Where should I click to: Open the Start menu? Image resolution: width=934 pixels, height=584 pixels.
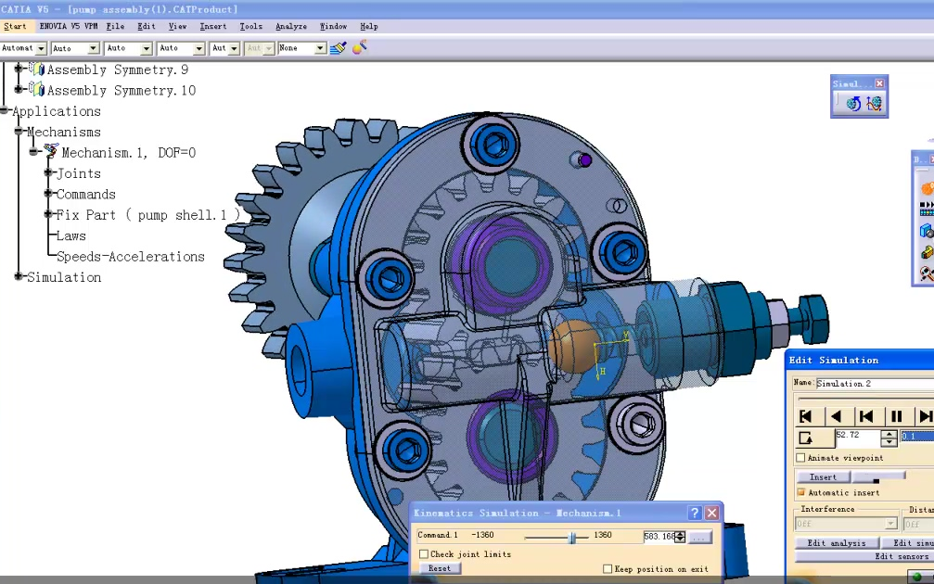point(15,26)
